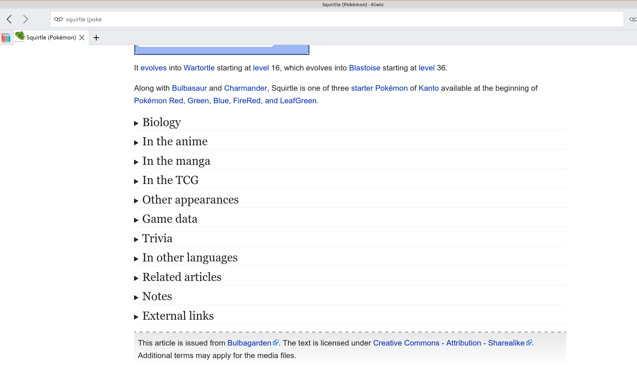Expand the Trivia section
This screenshot has height=378, width=637.
pos(157,238)
